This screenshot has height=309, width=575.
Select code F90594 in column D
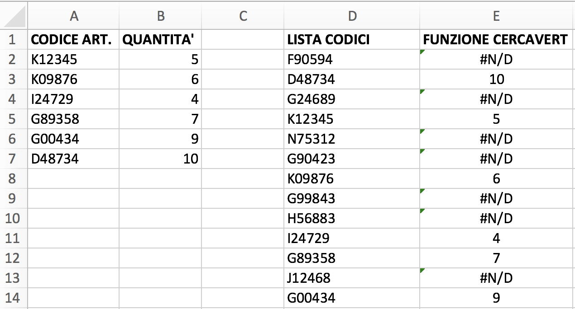(352, 60)
